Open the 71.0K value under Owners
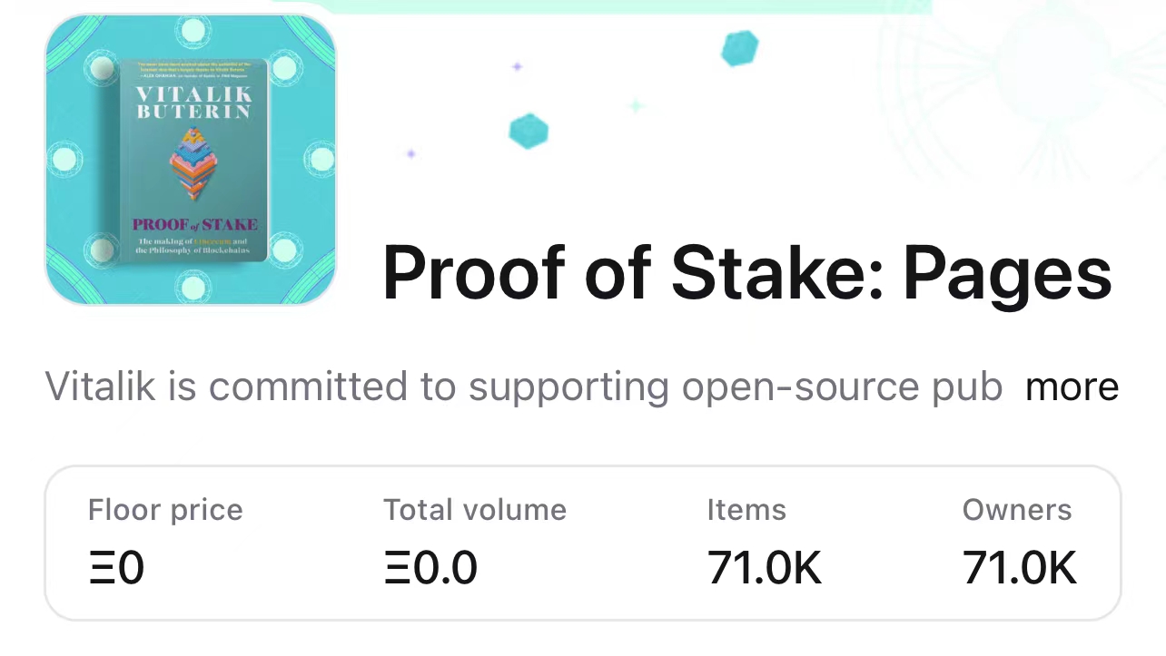The width and height of the screenshot is (1166, 656). click(1020, 569)
